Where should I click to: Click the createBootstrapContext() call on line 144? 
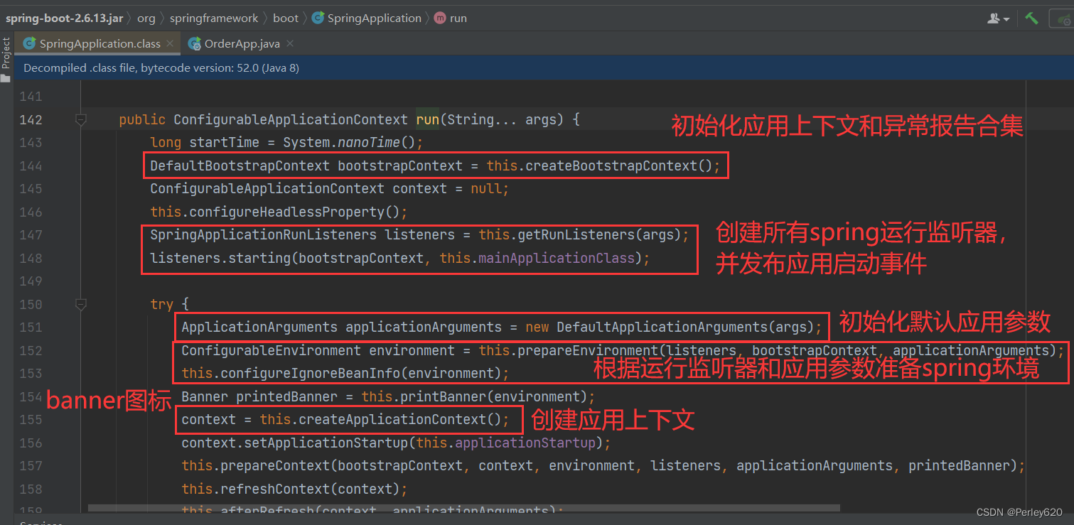tap(615, 166)
